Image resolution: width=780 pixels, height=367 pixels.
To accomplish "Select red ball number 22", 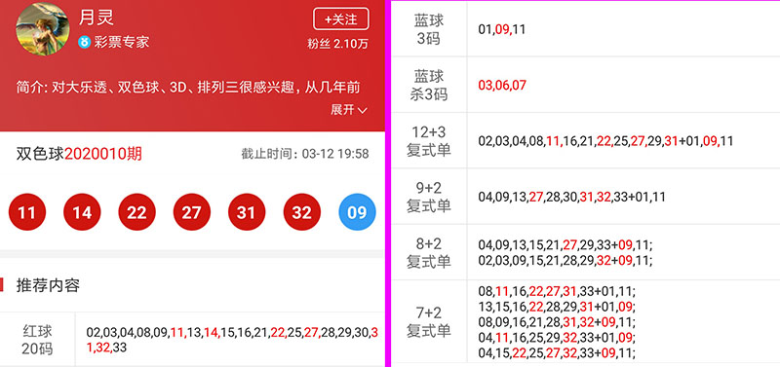I will click(136, 212).
